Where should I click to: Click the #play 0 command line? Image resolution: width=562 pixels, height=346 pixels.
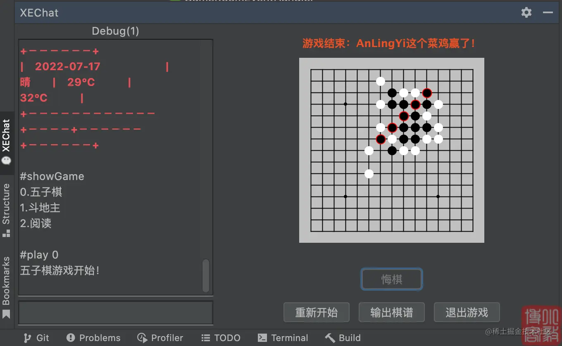coord(39,255)
